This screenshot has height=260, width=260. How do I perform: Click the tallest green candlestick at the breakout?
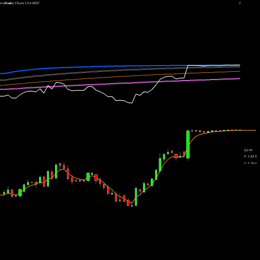click(188, 145)
